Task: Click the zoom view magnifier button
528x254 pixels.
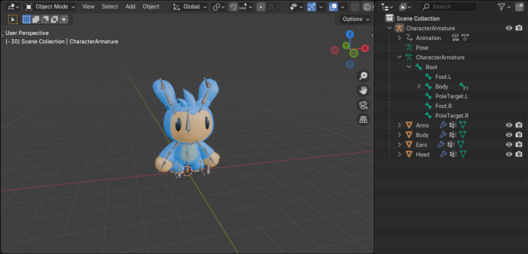Action: pyautogui.click(x=363, y=76)
